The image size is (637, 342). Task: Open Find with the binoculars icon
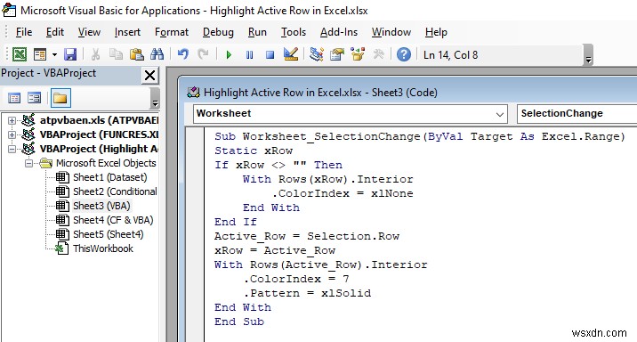pos(157,54)
